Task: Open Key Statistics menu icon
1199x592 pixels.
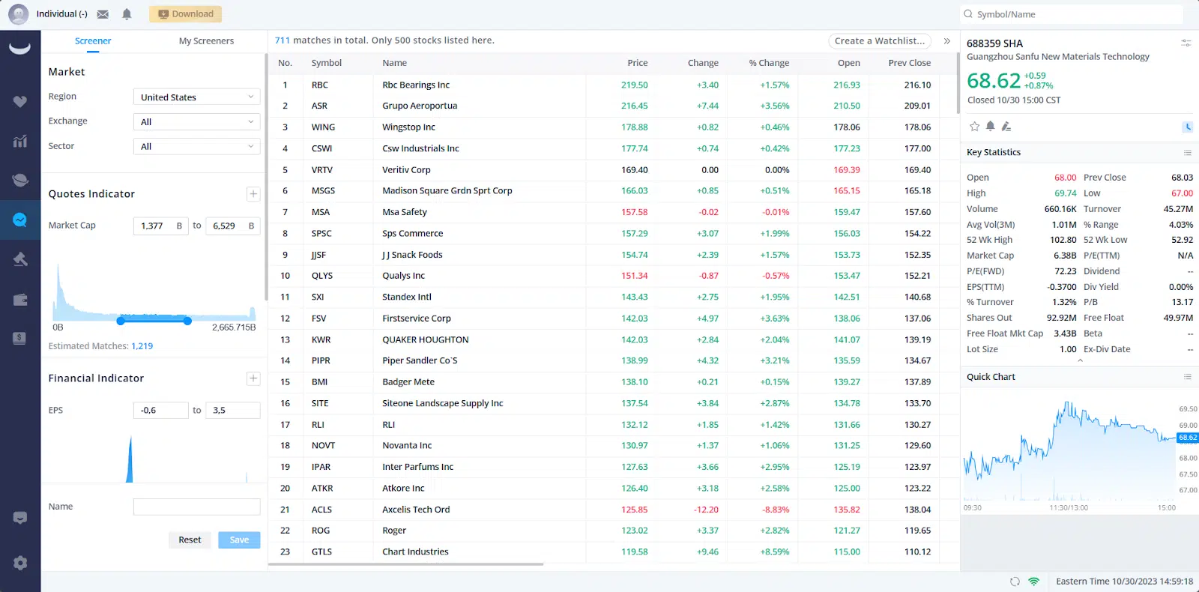Action: tap(1188, 152)
